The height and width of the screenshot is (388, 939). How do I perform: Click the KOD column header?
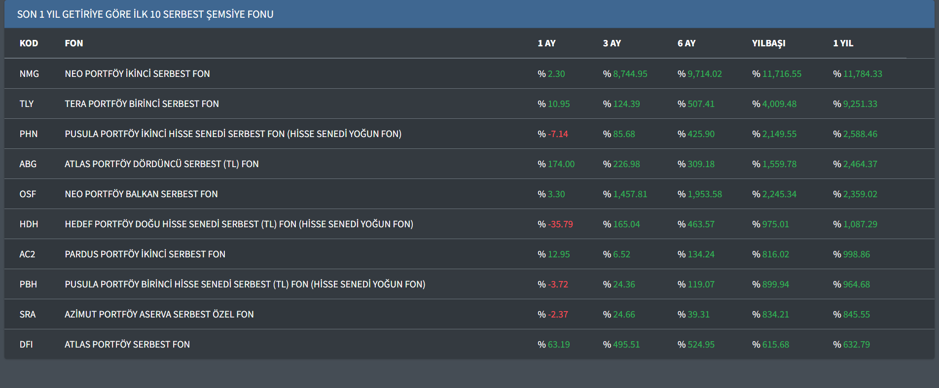[x=29, y=43]
